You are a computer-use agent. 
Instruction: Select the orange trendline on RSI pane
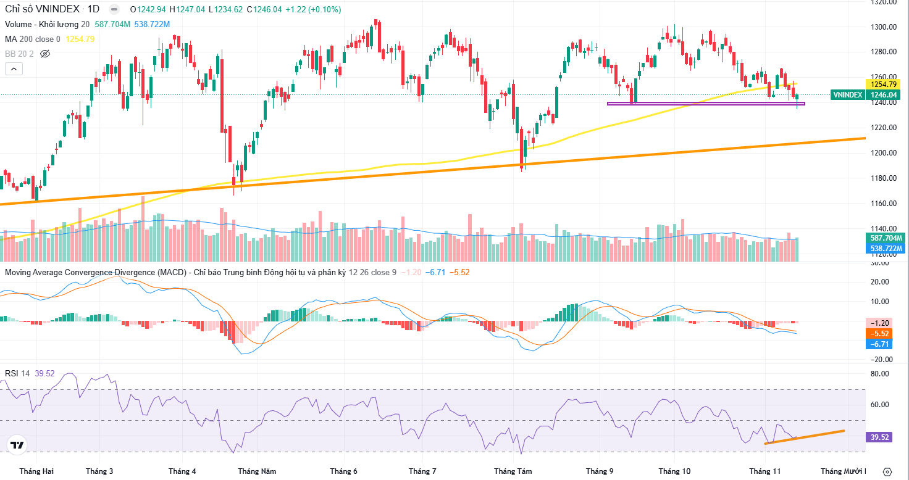(804, 437)
